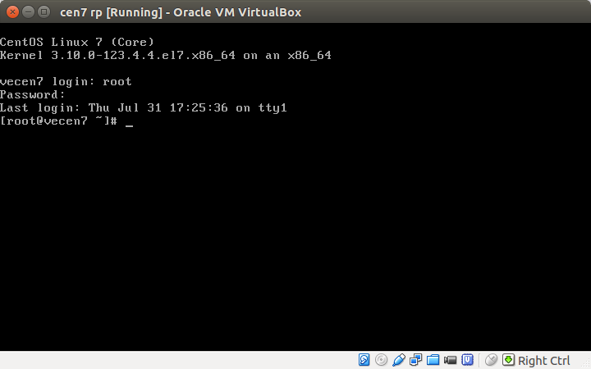591x369 pixels.
Task: Click the [root@vecen7 ~]# shell prompt
Action: point(59,121)
